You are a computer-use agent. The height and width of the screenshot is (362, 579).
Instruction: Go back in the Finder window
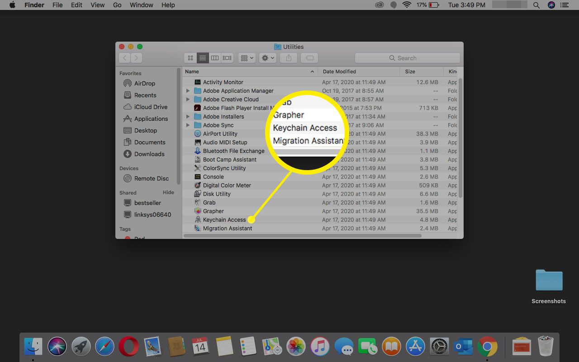point(124,58)
